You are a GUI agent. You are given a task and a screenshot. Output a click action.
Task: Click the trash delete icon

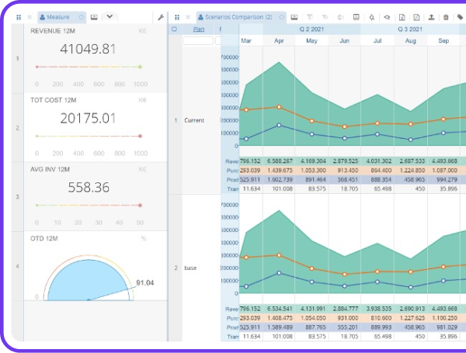coord(446,17)
